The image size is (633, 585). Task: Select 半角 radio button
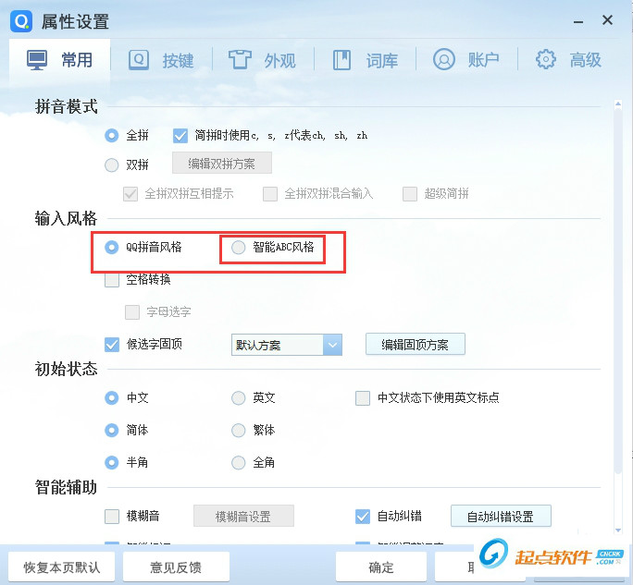(111, 463)
